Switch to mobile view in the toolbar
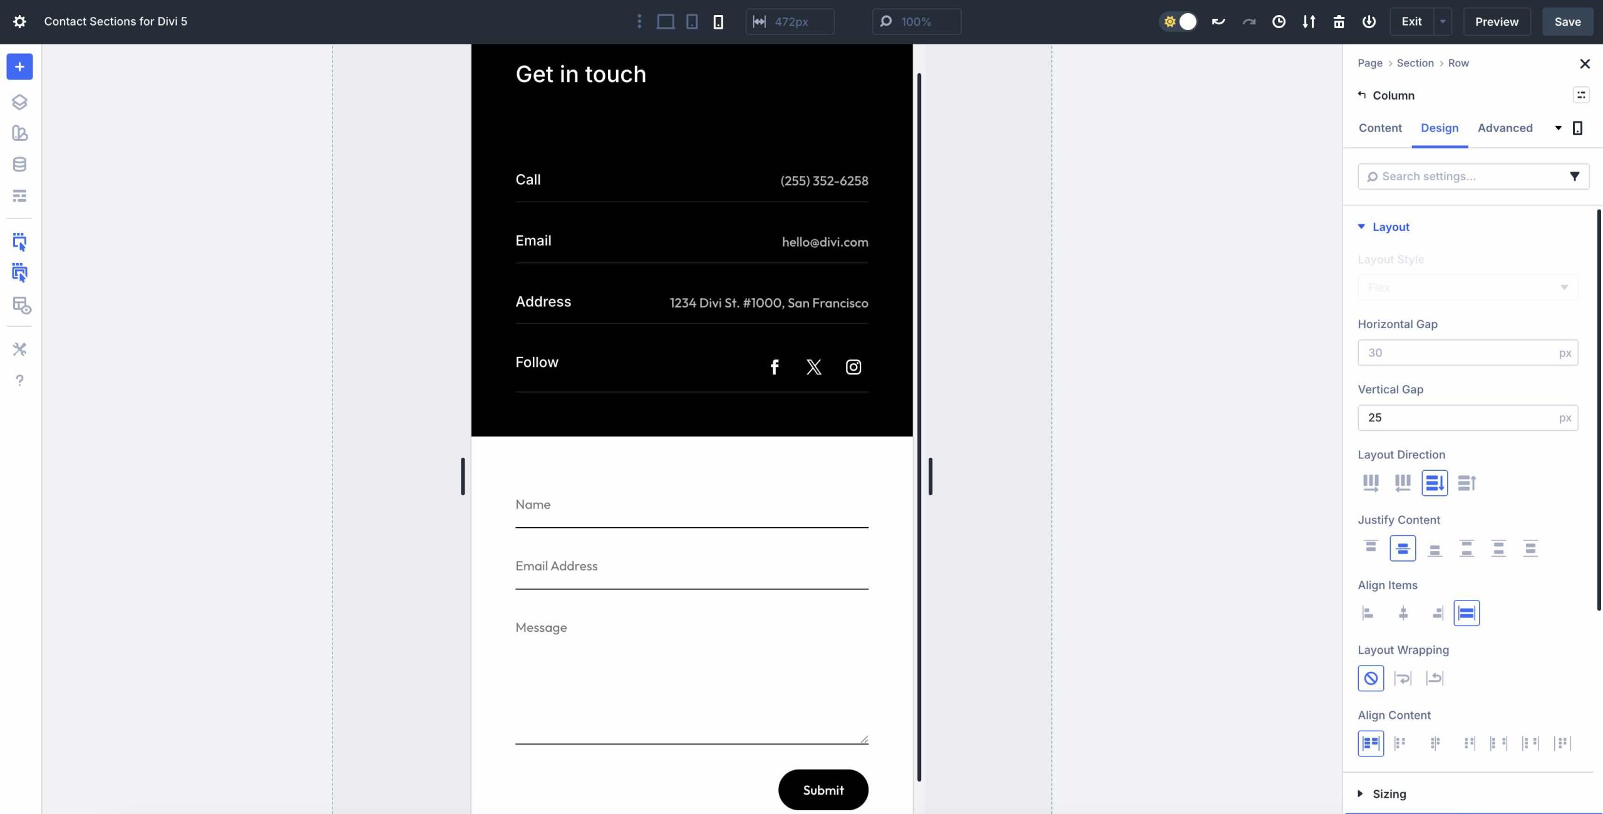 point(718,21)
